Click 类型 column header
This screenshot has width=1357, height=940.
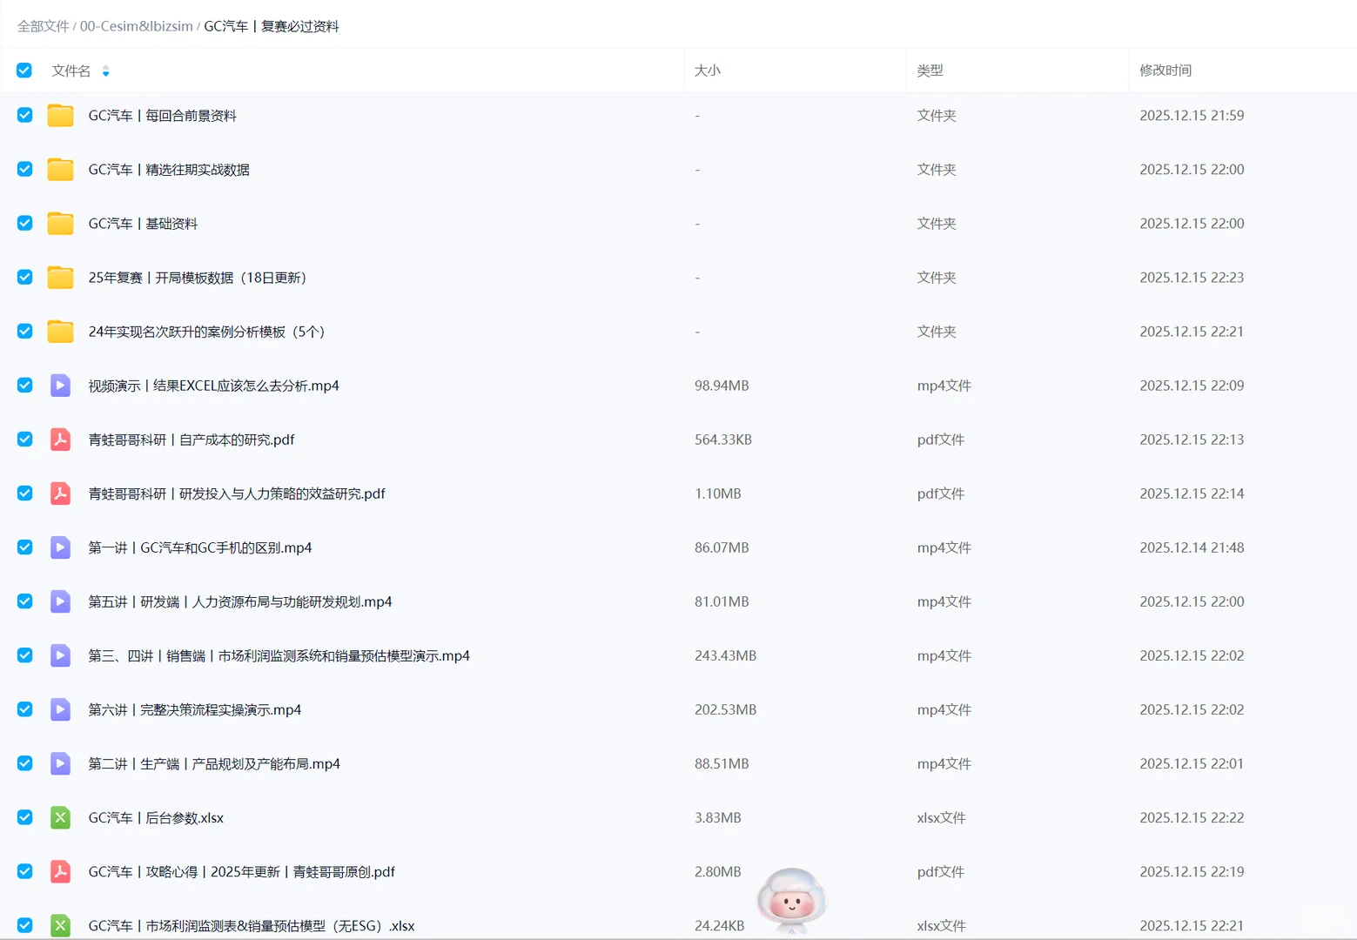[x=930, y=70]
